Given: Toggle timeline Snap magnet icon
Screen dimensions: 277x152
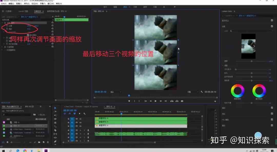Looking at the screenshot, I should pyautogui.click(x=70, y=114).
